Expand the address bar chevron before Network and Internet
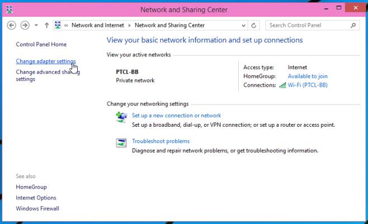The image size is (368, 224). coord(66,25)
